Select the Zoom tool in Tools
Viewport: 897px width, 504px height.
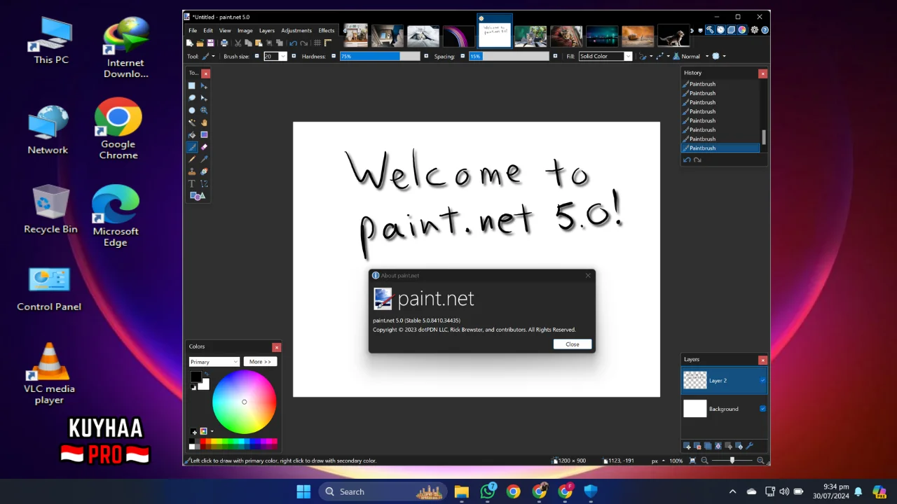pos(204,110)
